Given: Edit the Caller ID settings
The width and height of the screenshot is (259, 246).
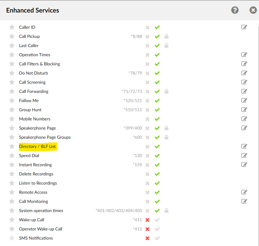Looking at the screenshot, I should [x=244, y=27].
